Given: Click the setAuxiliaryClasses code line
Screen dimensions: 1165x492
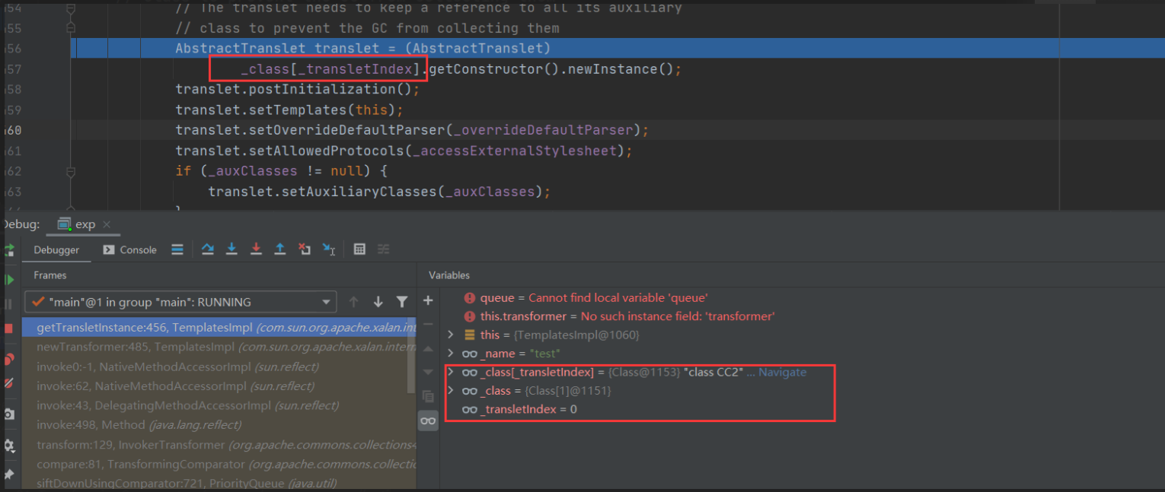Looking at the screenshot, I should click(x=379, y=192).
